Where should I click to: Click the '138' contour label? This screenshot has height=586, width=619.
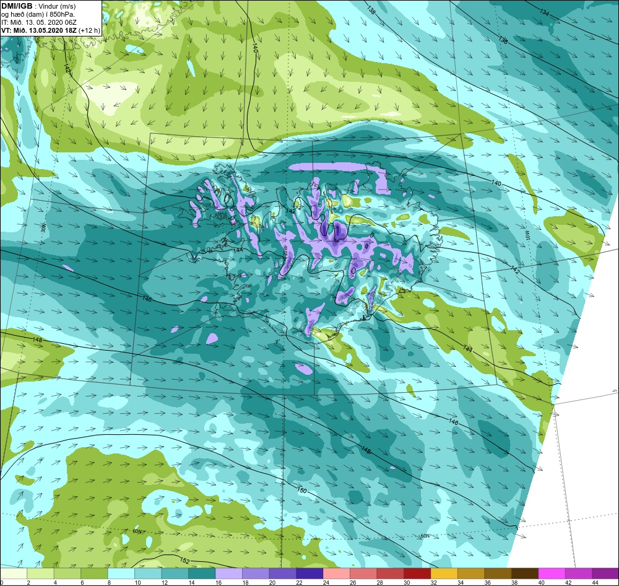coord(371,11)
